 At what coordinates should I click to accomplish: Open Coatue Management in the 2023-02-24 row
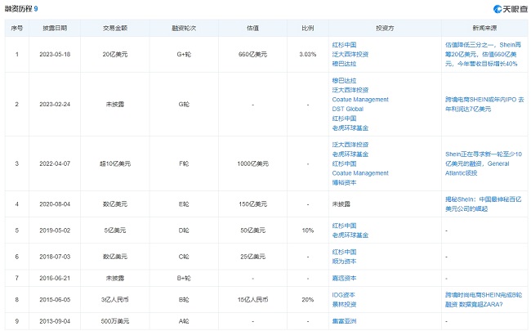tap(360, 100)
